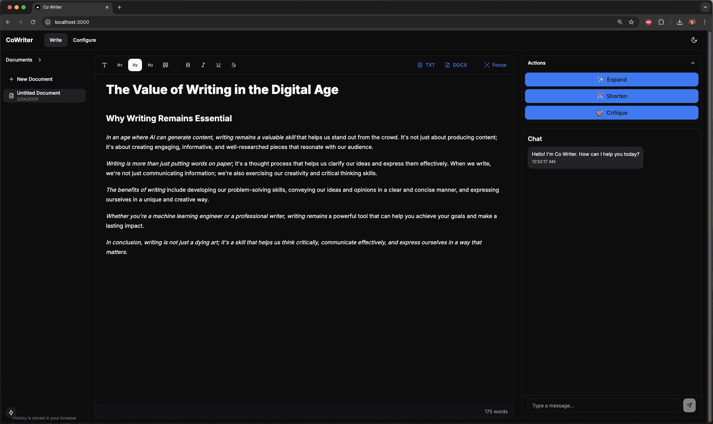This screenshot has width=713, height=424.
Task: Insert a blockquote
Action: (166, 65)
